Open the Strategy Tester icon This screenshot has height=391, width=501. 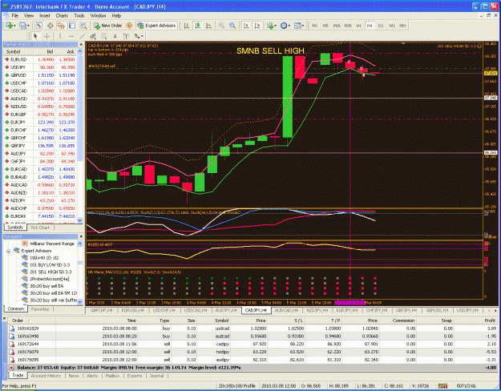point(83,26)
